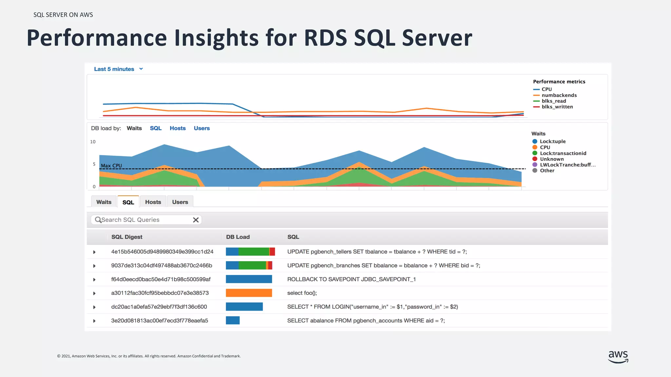This screenshot has height=377, width=671.
Task: Click the orange CPU legend dot under Waits
Action: [535, 147]
